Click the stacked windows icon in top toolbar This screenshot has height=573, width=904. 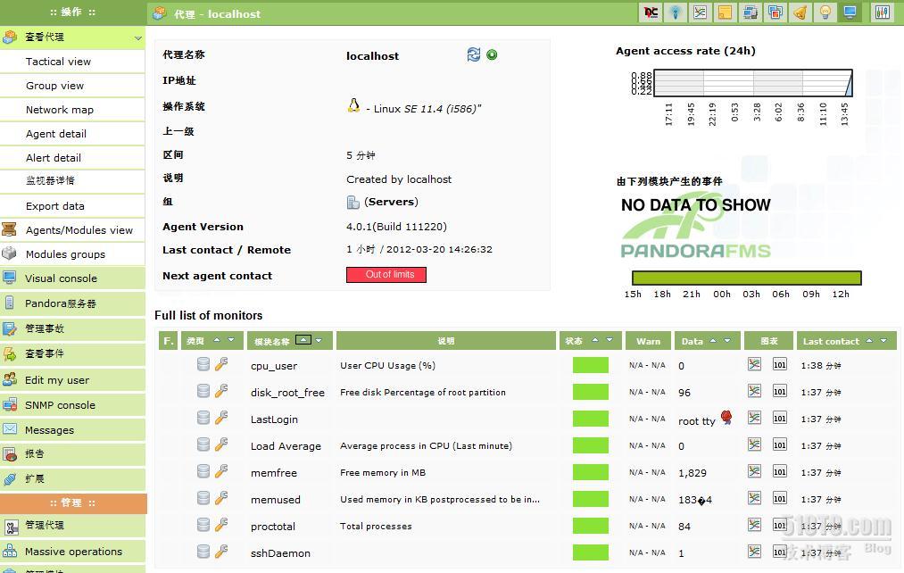(775, 12)
